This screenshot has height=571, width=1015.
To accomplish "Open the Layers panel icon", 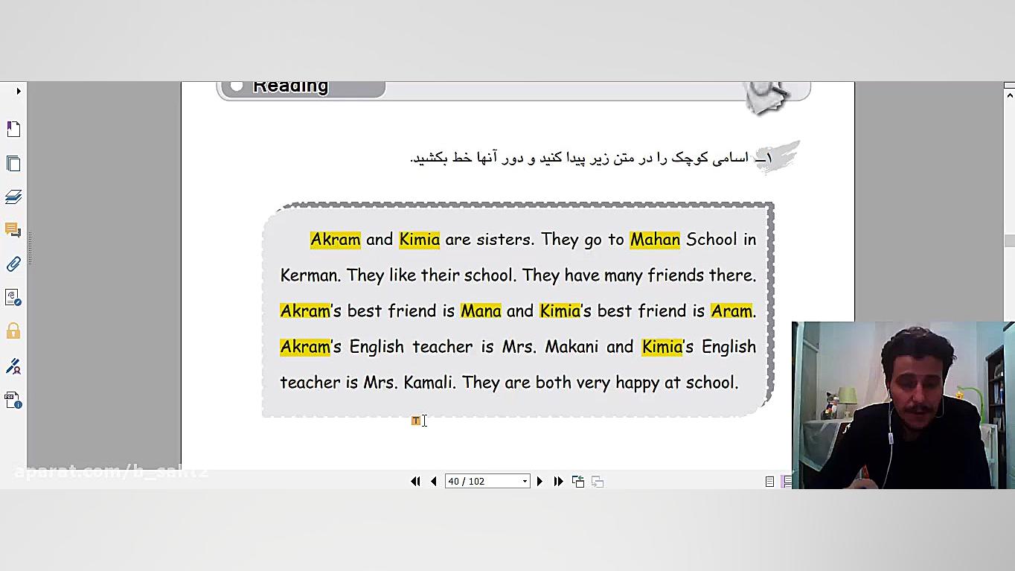I will pyautogui.click(x=13, y=197).
